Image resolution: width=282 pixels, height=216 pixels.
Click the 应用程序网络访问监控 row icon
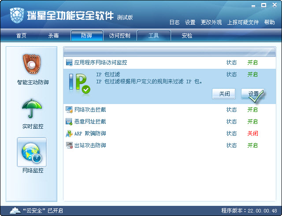click(69, 63)
